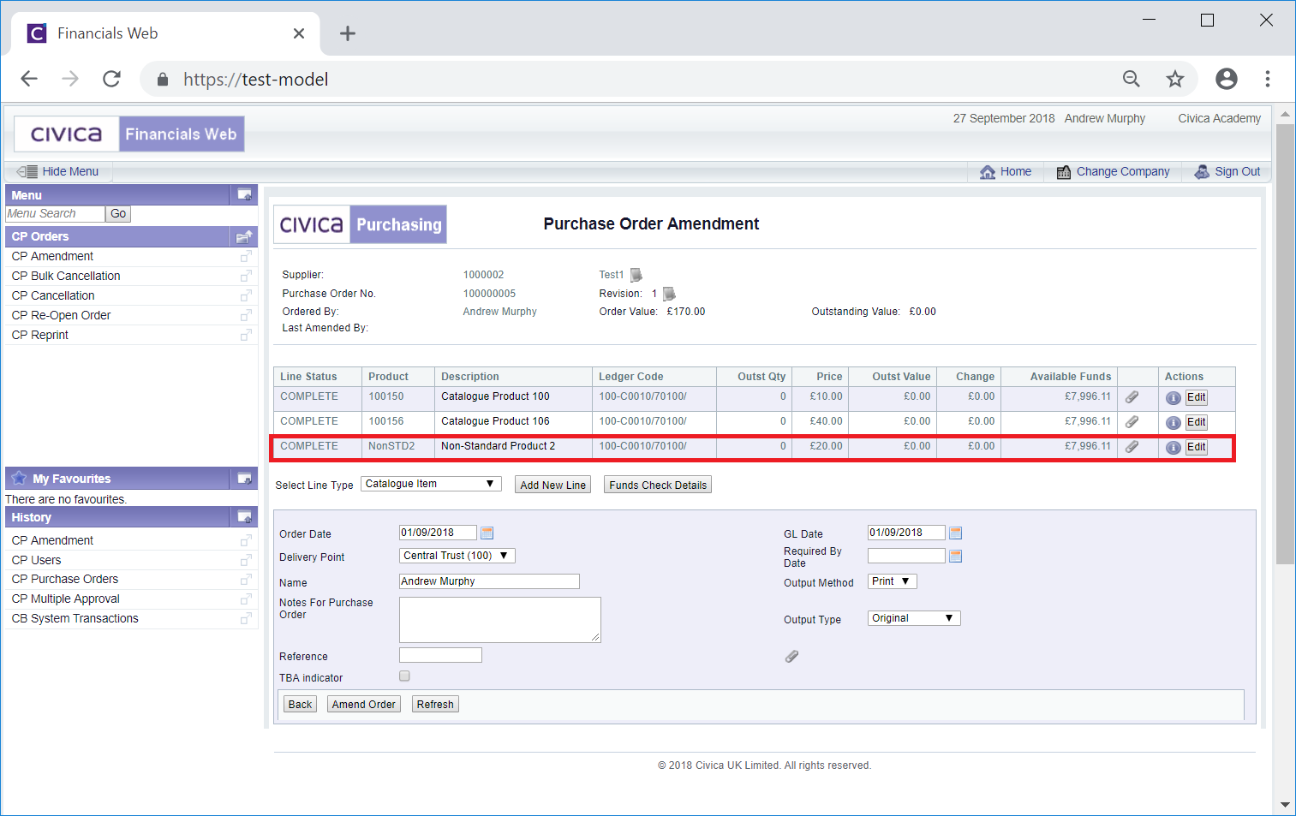1296x816 pixels.
Task: Open the GL Date calendar picker
Action: [x=956, y=533]
